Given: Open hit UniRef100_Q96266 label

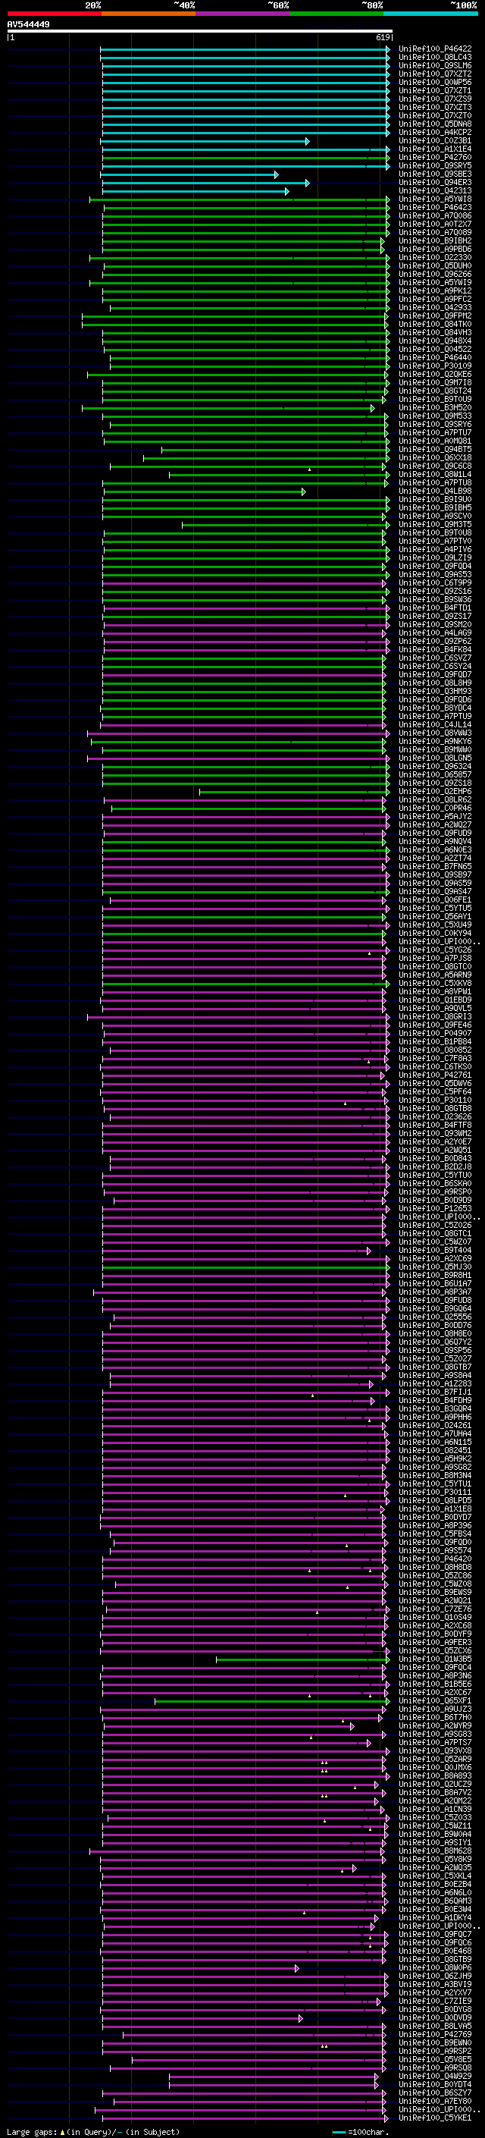Looking at the screenshot, I should click(435, 275).
